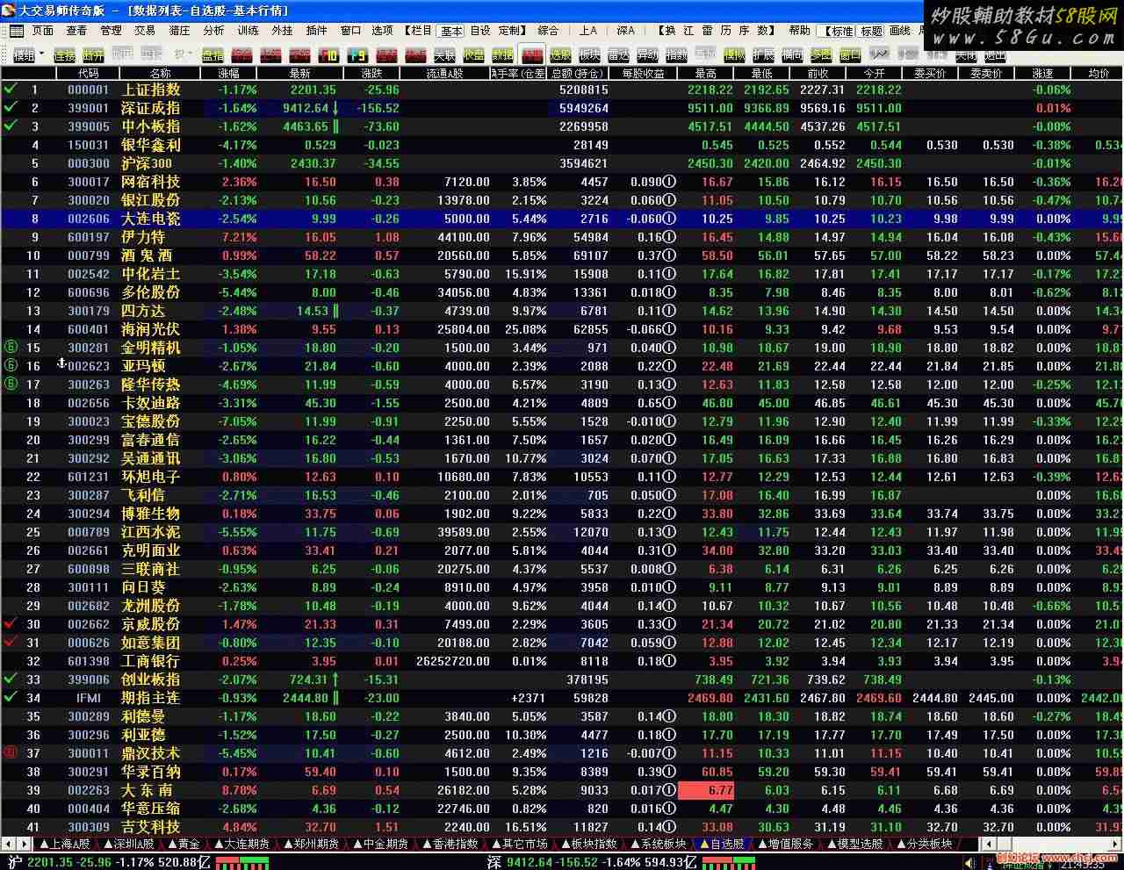1124x870 pixels.
Task: Sort by the 最新 column header
Action: coord(300,74)
